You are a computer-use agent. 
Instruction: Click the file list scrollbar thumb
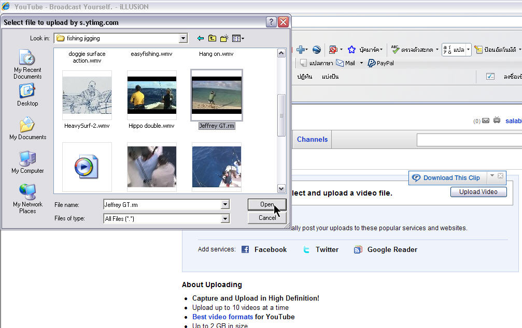pyautogui.click(x=281, y=115)
